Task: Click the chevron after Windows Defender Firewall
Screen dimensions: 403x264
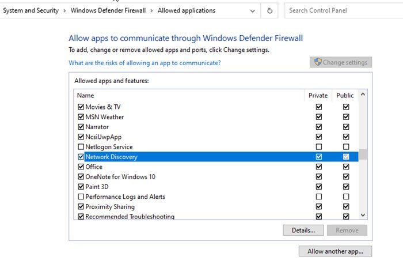Action: coord(151,10)
